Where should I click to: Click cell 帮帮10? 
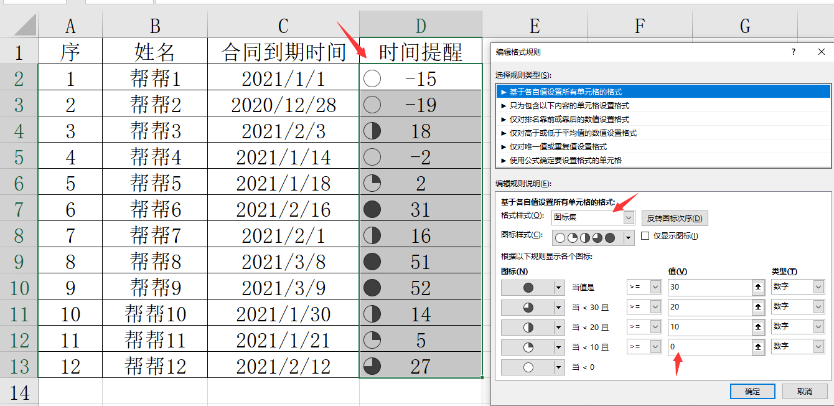point(155,313)
